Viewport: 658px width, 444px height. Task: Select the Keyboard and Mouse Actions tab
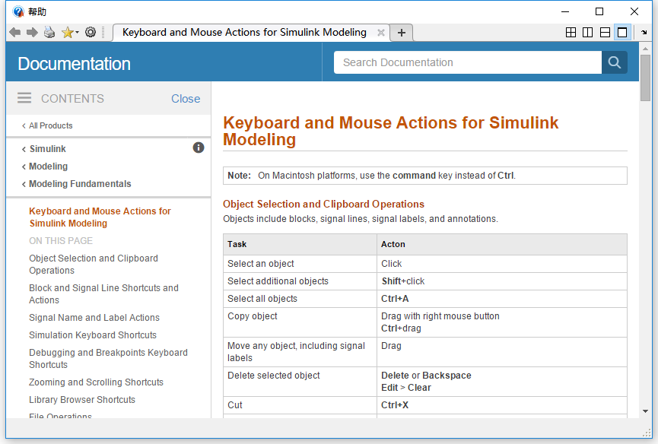(x=243, y=33)
